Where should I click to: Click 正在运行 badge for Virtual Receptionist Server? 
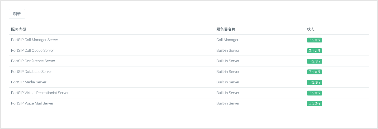314,93
